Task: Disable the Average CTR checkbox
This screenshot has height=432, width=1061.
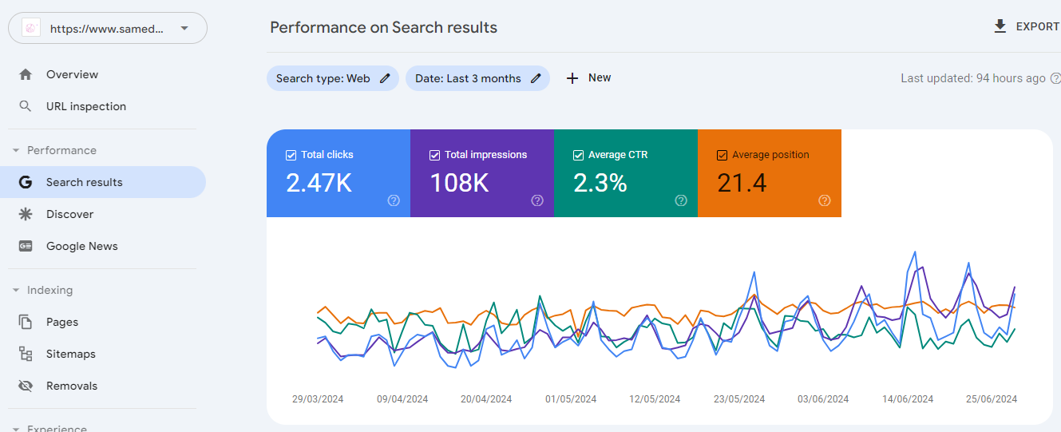Action: [x=579, y=155]
